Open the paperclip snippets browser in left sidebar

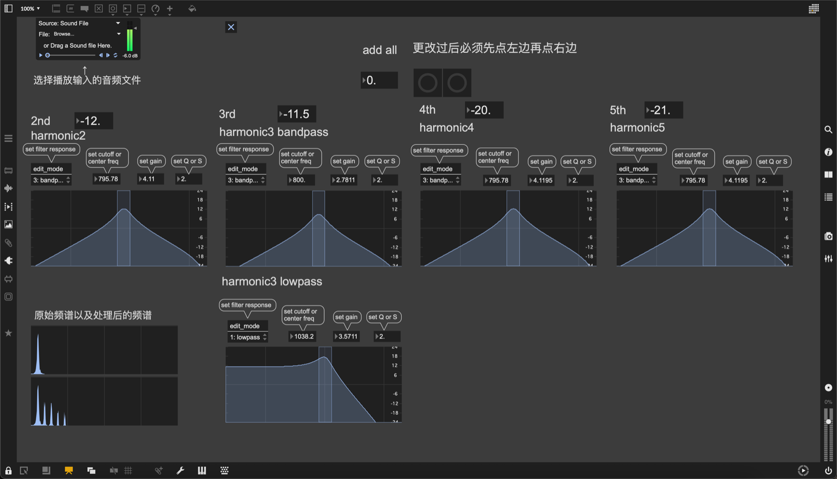tap(8, 243)
